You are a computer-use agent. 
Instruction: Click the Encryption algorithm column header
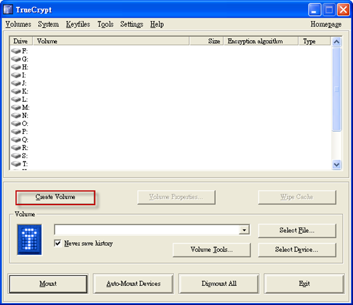[x=261, y=41]
